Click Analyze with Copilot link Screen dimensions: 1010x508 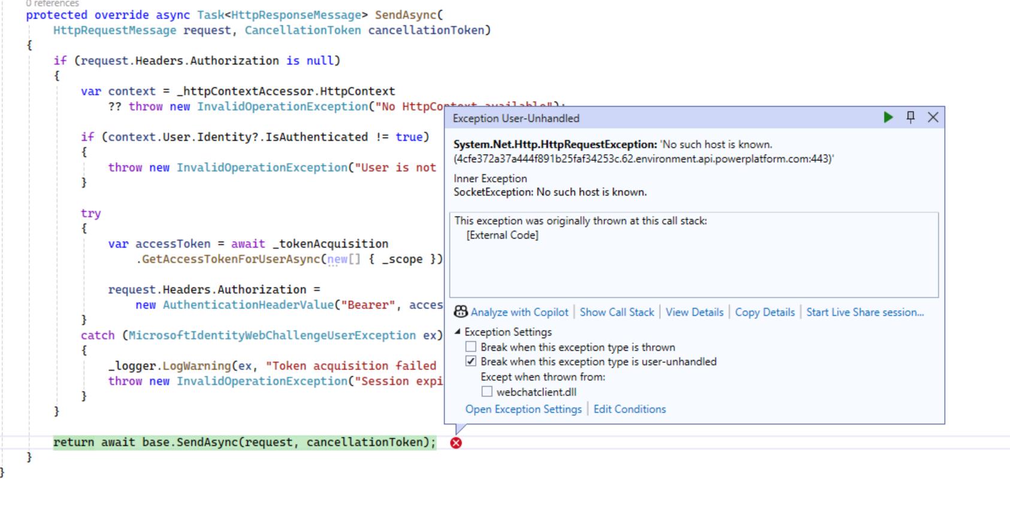coord(519,312)
